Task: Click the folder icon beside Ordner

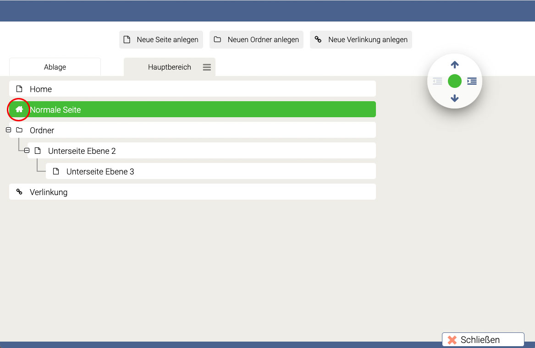Action: click(x=19, y=130)
